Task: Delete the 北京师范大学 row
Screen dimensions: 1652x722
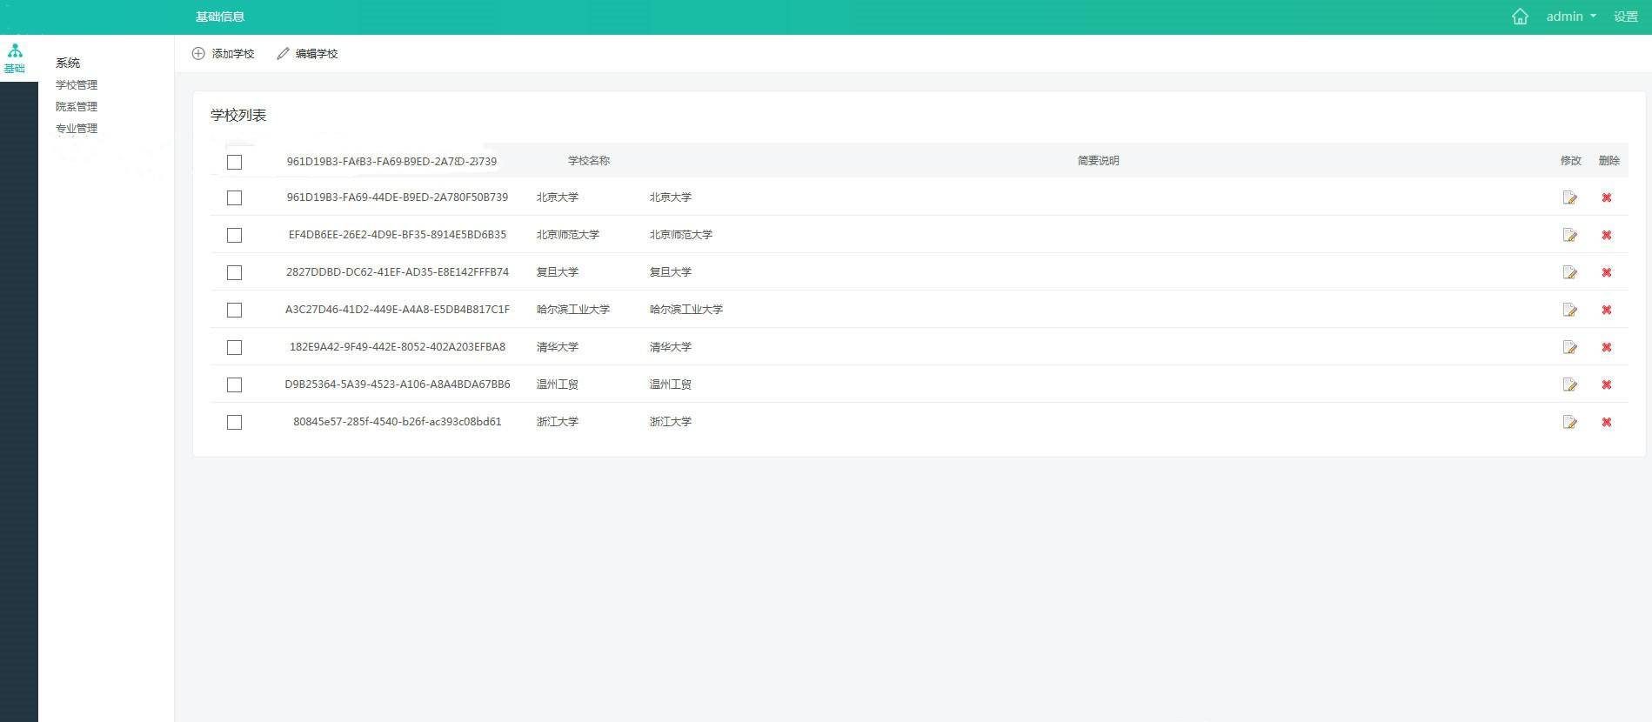Action: (1607, 235)
